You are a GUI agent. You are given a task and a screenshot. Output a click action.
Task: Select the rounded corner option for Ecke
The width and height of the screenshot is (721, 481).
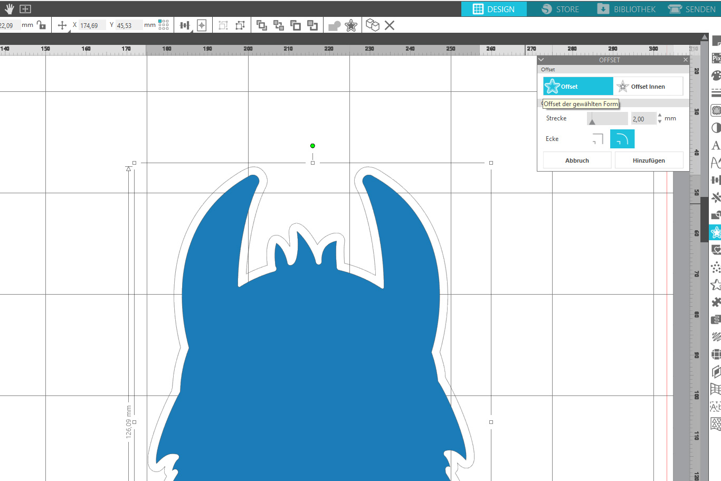622,139
